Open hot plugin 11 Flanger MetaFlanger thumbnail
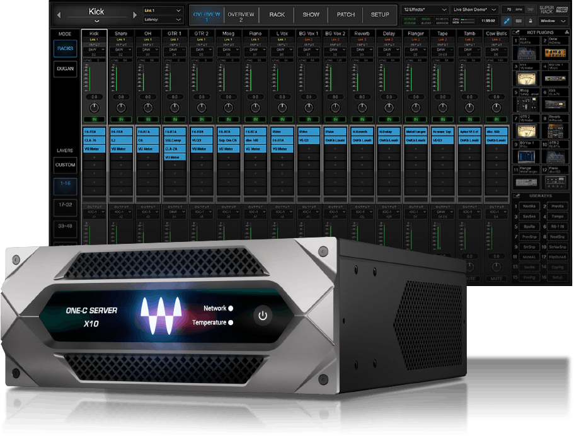The height and width of the screenshot is (436, 574). [526, 182]
